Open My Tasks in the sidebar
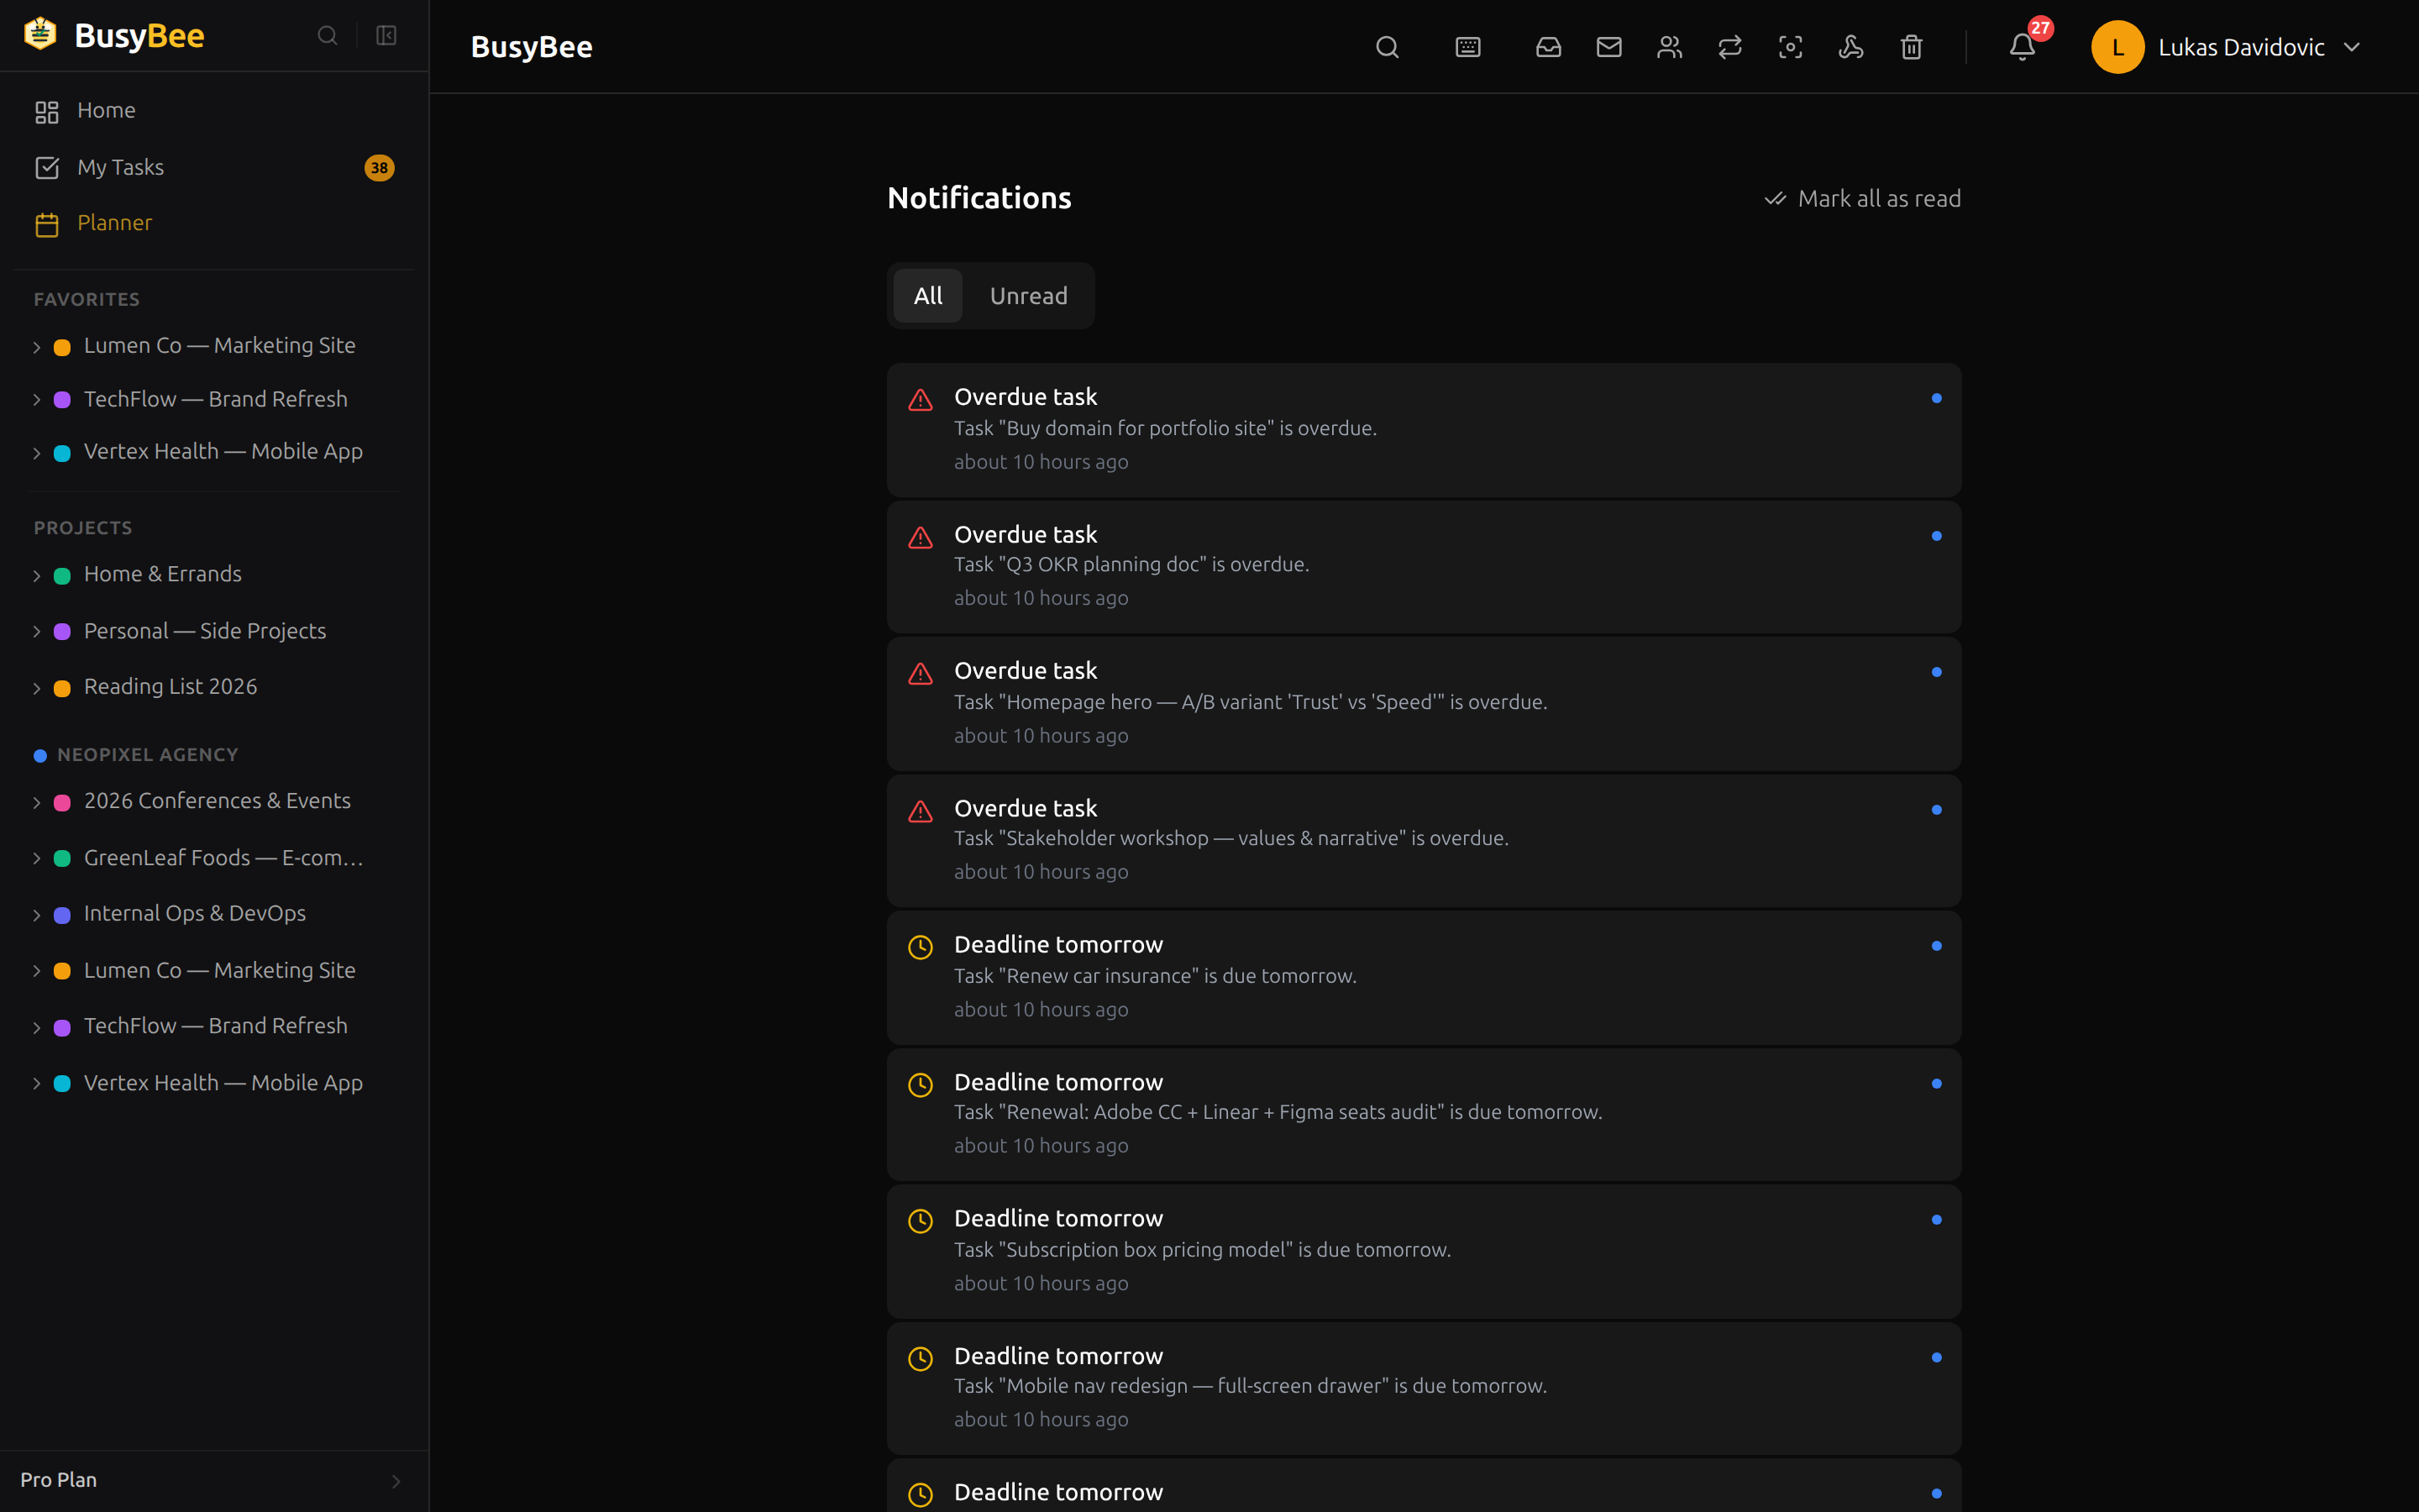 click(x=214, y=167)
